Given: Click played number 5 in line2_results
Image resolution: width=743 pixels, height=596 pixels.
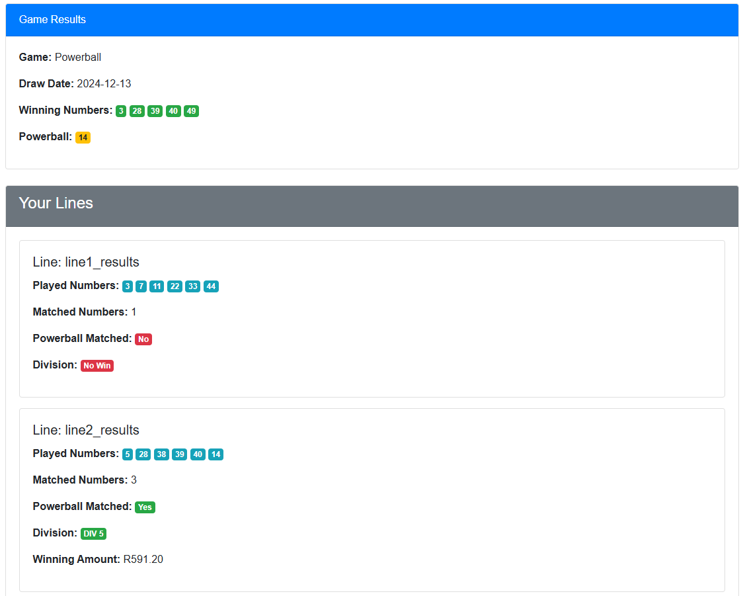Looking at the screenshot, I should pos(127,454).
